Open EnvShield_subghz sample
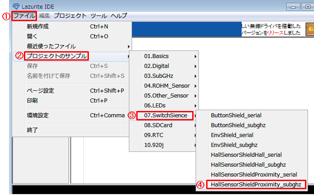Image resolution: width=314 pixels, height=195 pixels. 252,145
